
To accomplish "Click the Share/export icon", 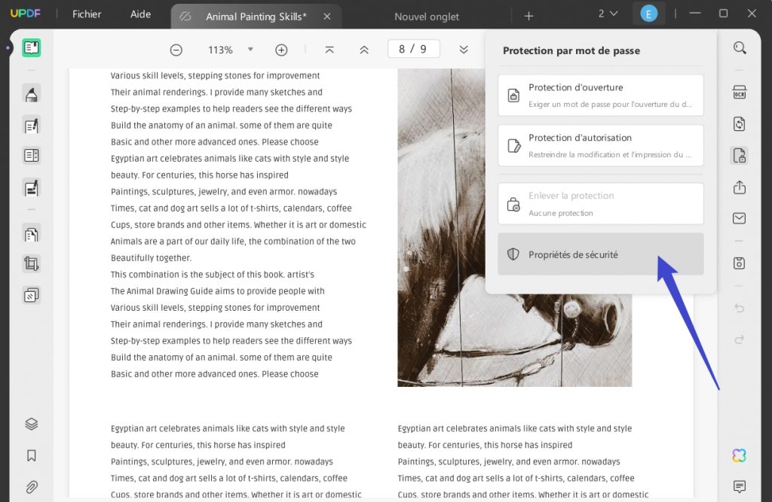I will pyautogui.click(x=739, y=189).
